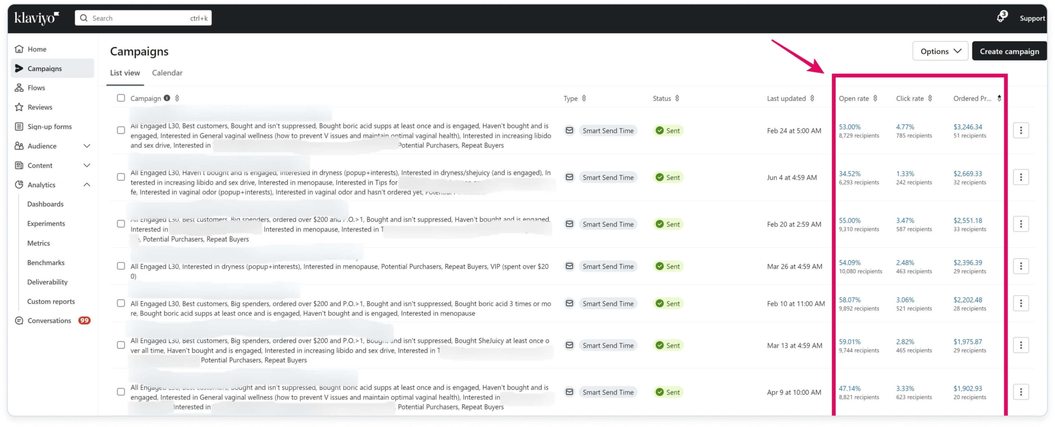
Task: Select checkbox for Jun 4 campaign row
Action: tap(121, 177)
